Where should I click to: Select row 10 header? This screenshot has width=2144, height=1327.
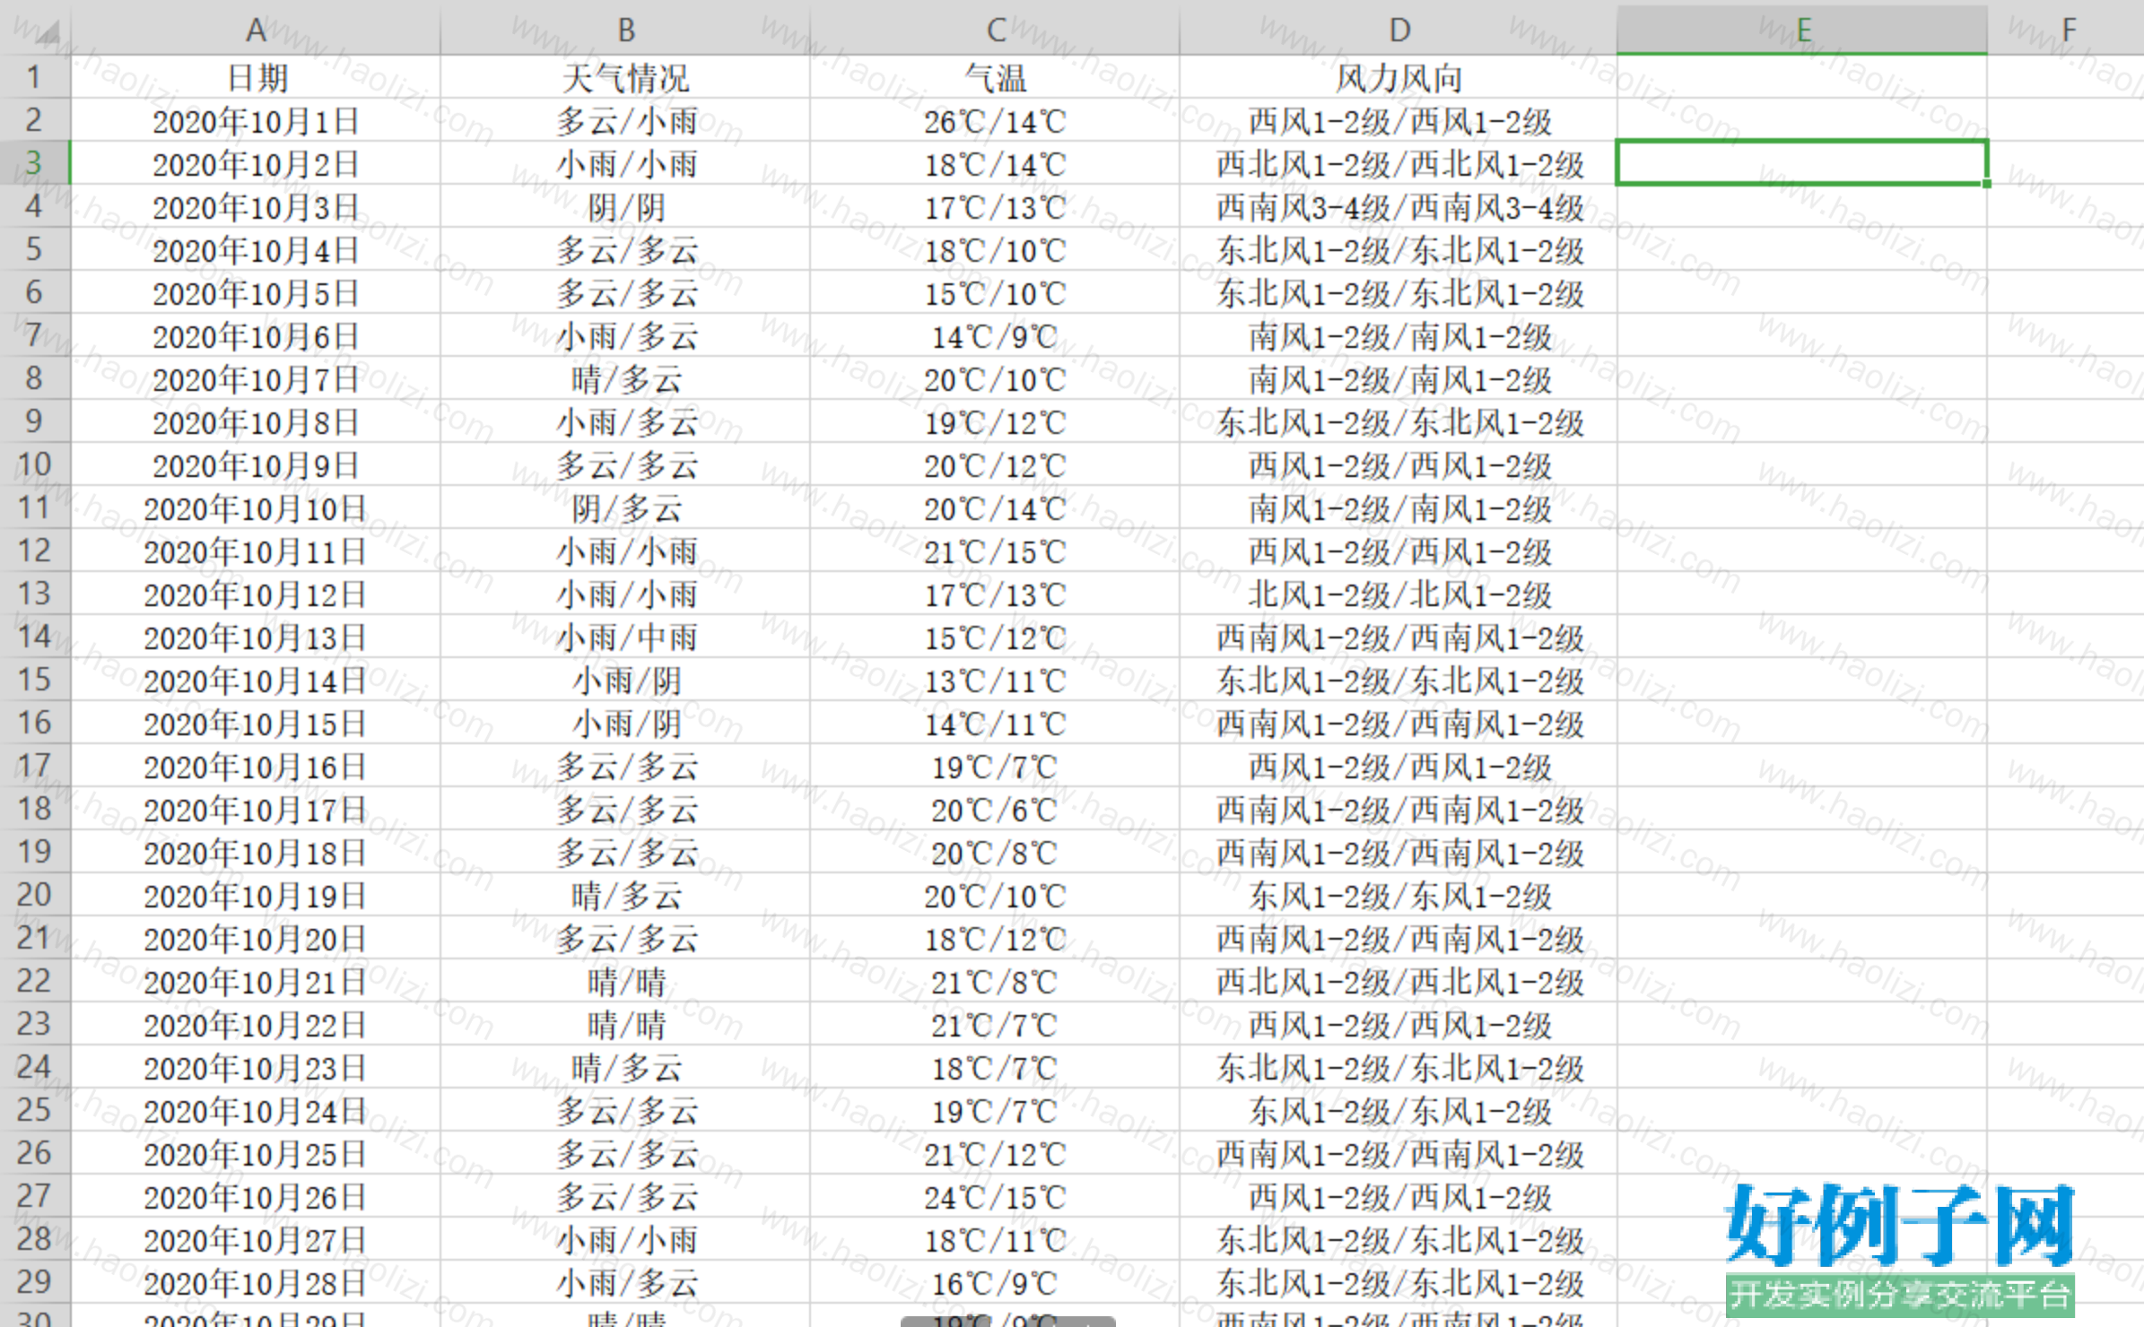pyautogui.click(x=34, y=464)
